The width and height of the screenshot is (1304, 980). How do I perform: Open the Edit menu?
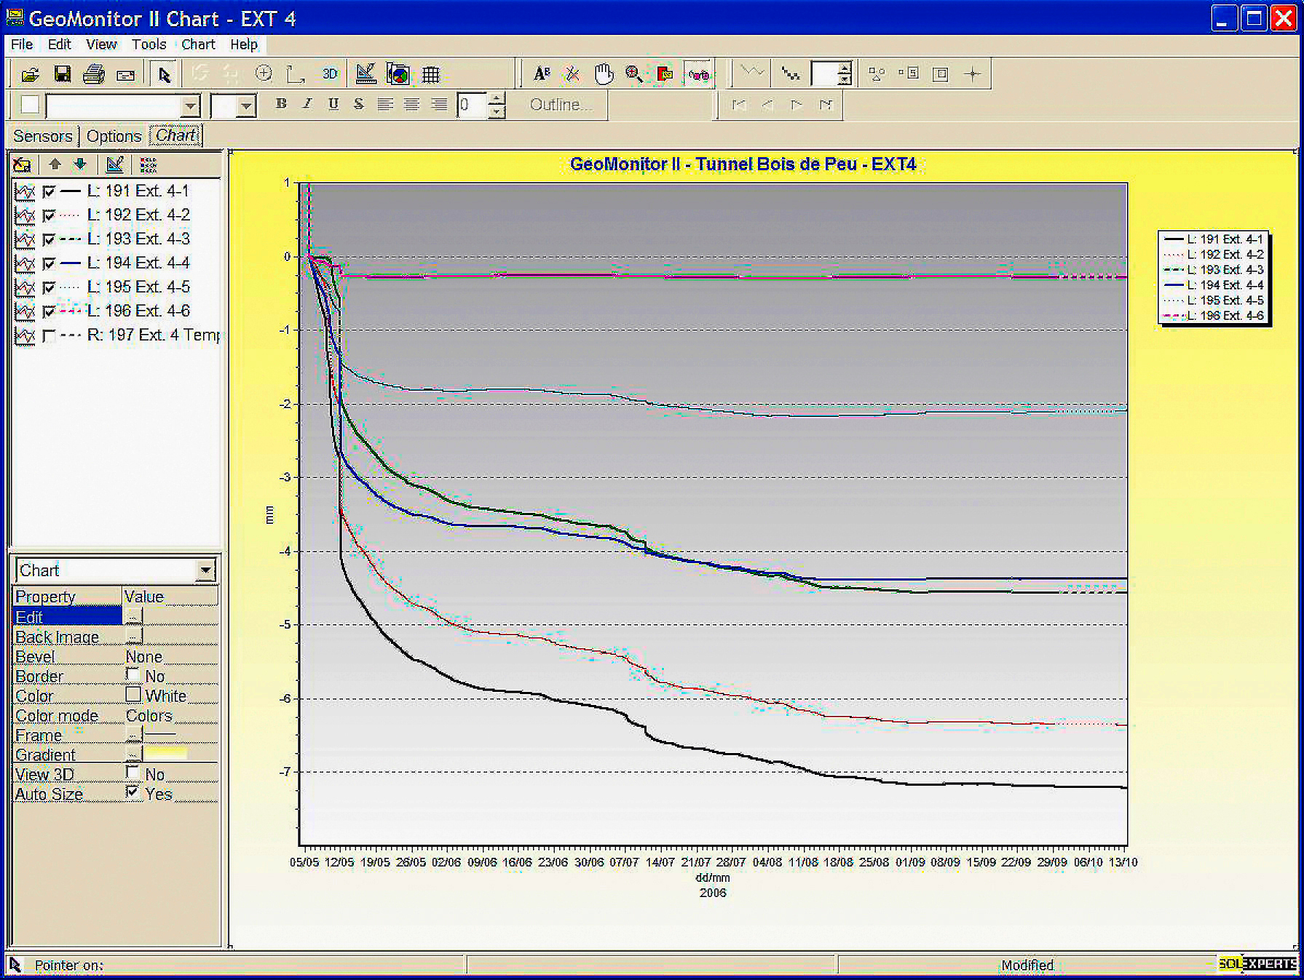coord(59,44)
